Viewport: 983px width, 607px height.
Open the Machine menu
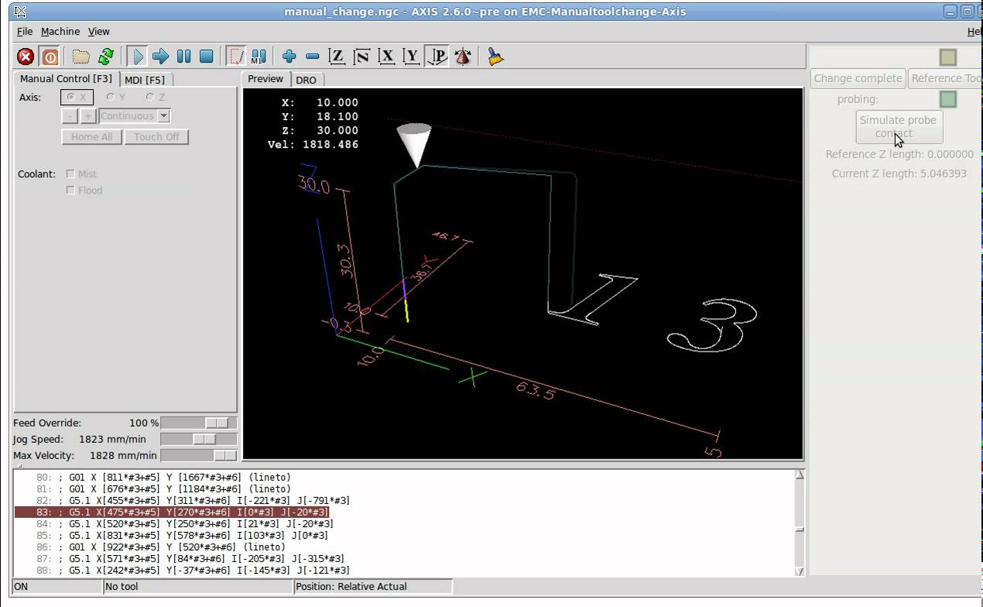(x=60, y=32)
